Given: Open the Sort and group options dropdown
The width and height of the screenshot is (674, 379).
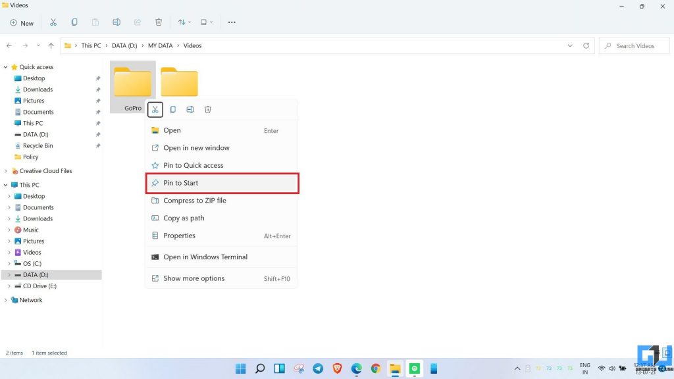Looking at the screenshot, I should (x=184, y=22).
